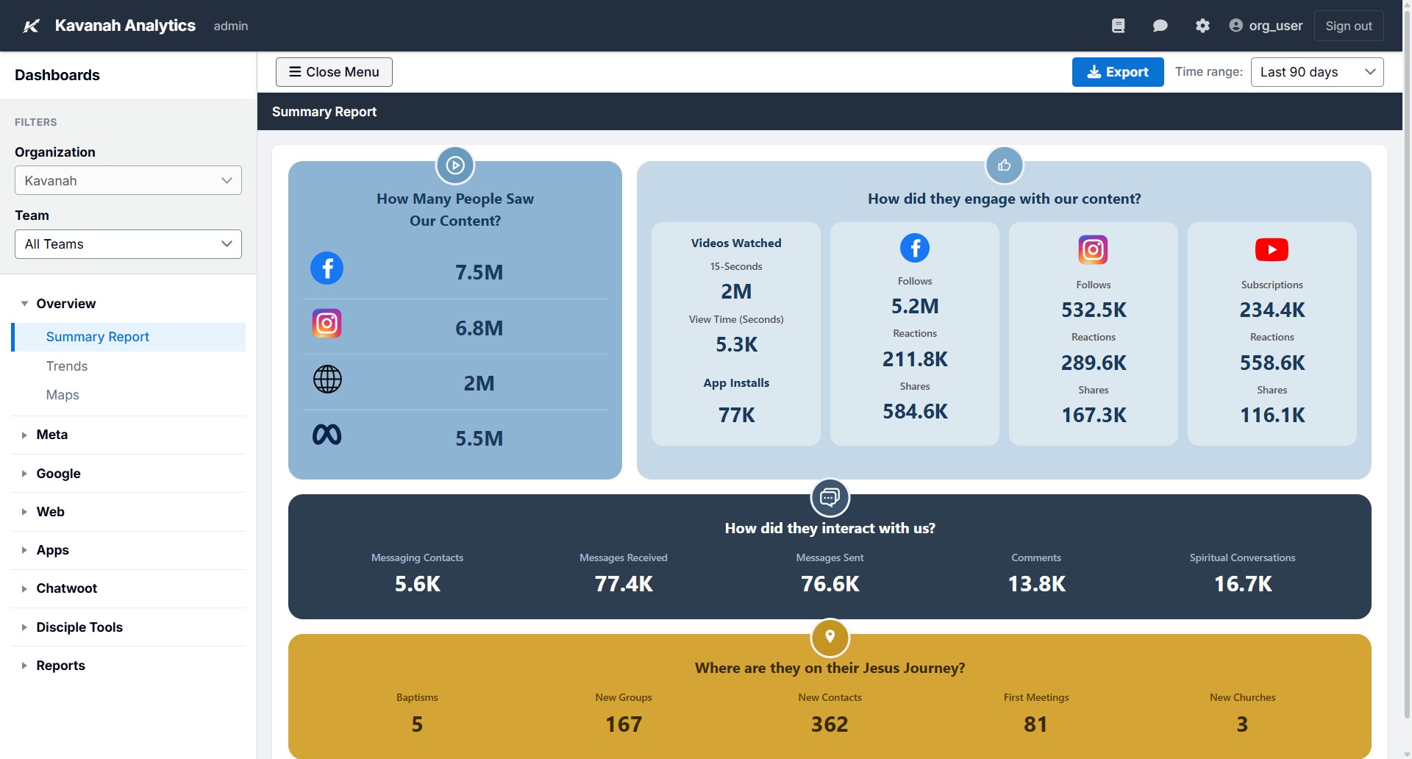Open the documentation book icon
The width and height of the screenshot is (1412, 759).
[1118, 26]
